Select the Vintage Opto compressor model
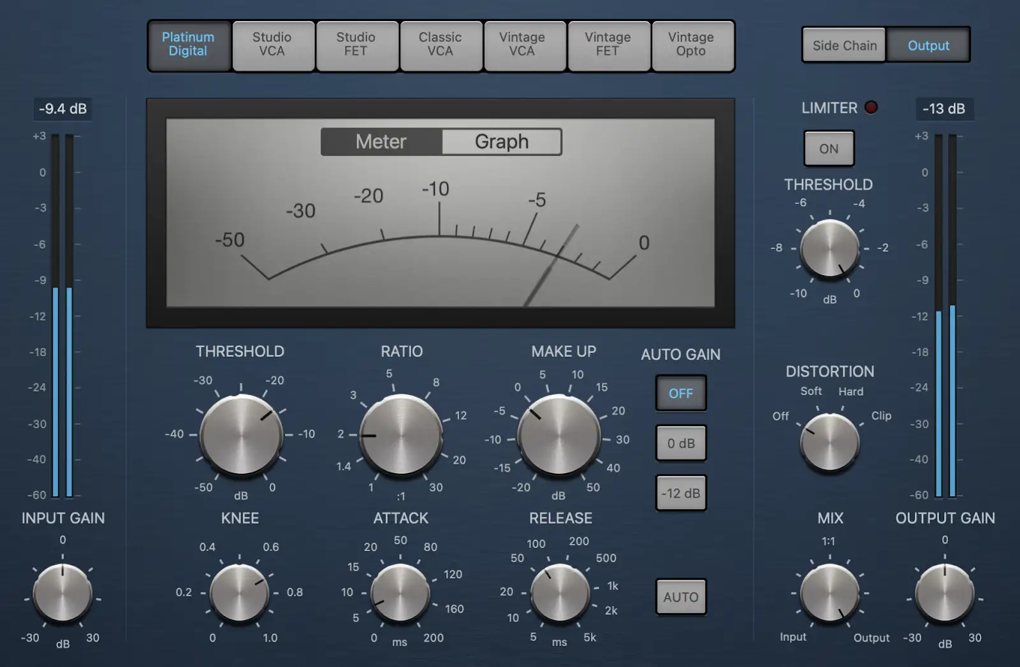 [x=691, y=45]
